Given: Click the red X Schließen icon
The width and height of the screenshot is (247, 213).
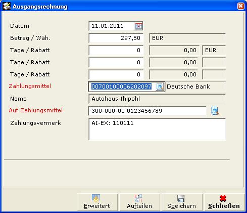Looking at the screenshot, I should tap(223, 198).
